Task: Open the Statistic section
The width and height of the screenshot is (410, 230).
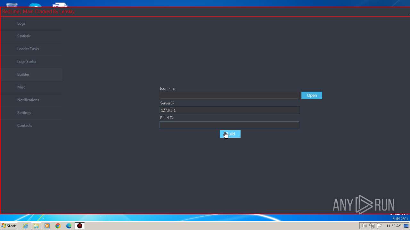Action: [x=31, y=36]
